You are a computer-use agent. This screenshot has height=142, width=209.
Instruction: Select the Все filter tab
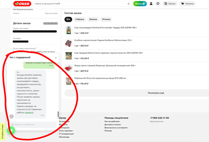68,19
